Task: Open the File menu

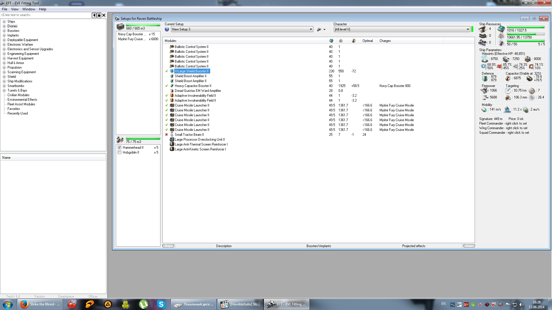Action: click(x=5, y=9)
